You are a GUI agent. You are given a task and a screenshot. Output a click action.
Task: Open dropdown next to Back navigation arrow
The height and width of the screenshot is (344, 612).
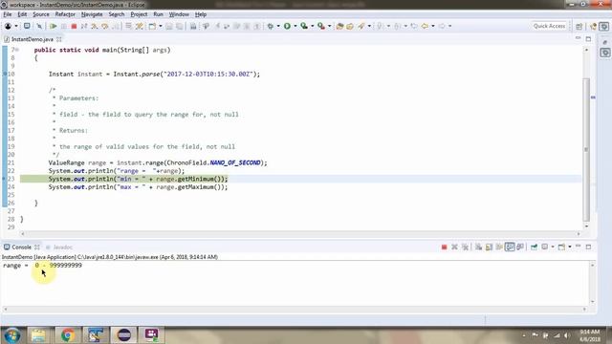click(x=433, y=26)
